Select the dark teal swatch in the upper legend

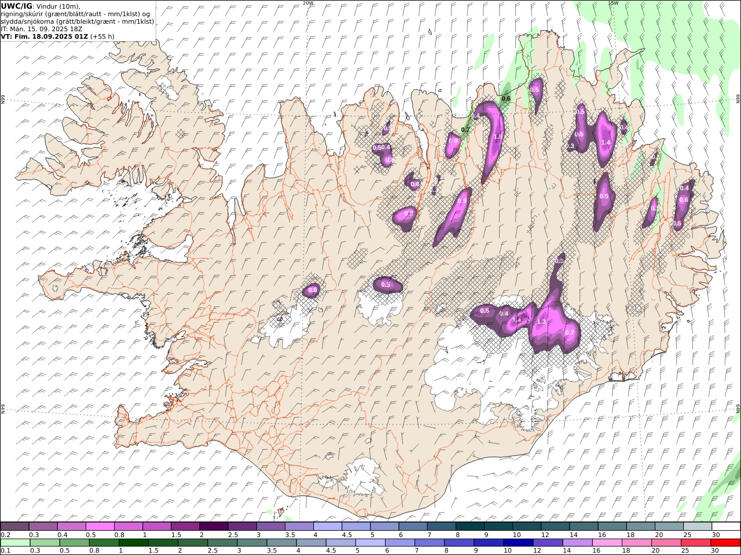469,526
